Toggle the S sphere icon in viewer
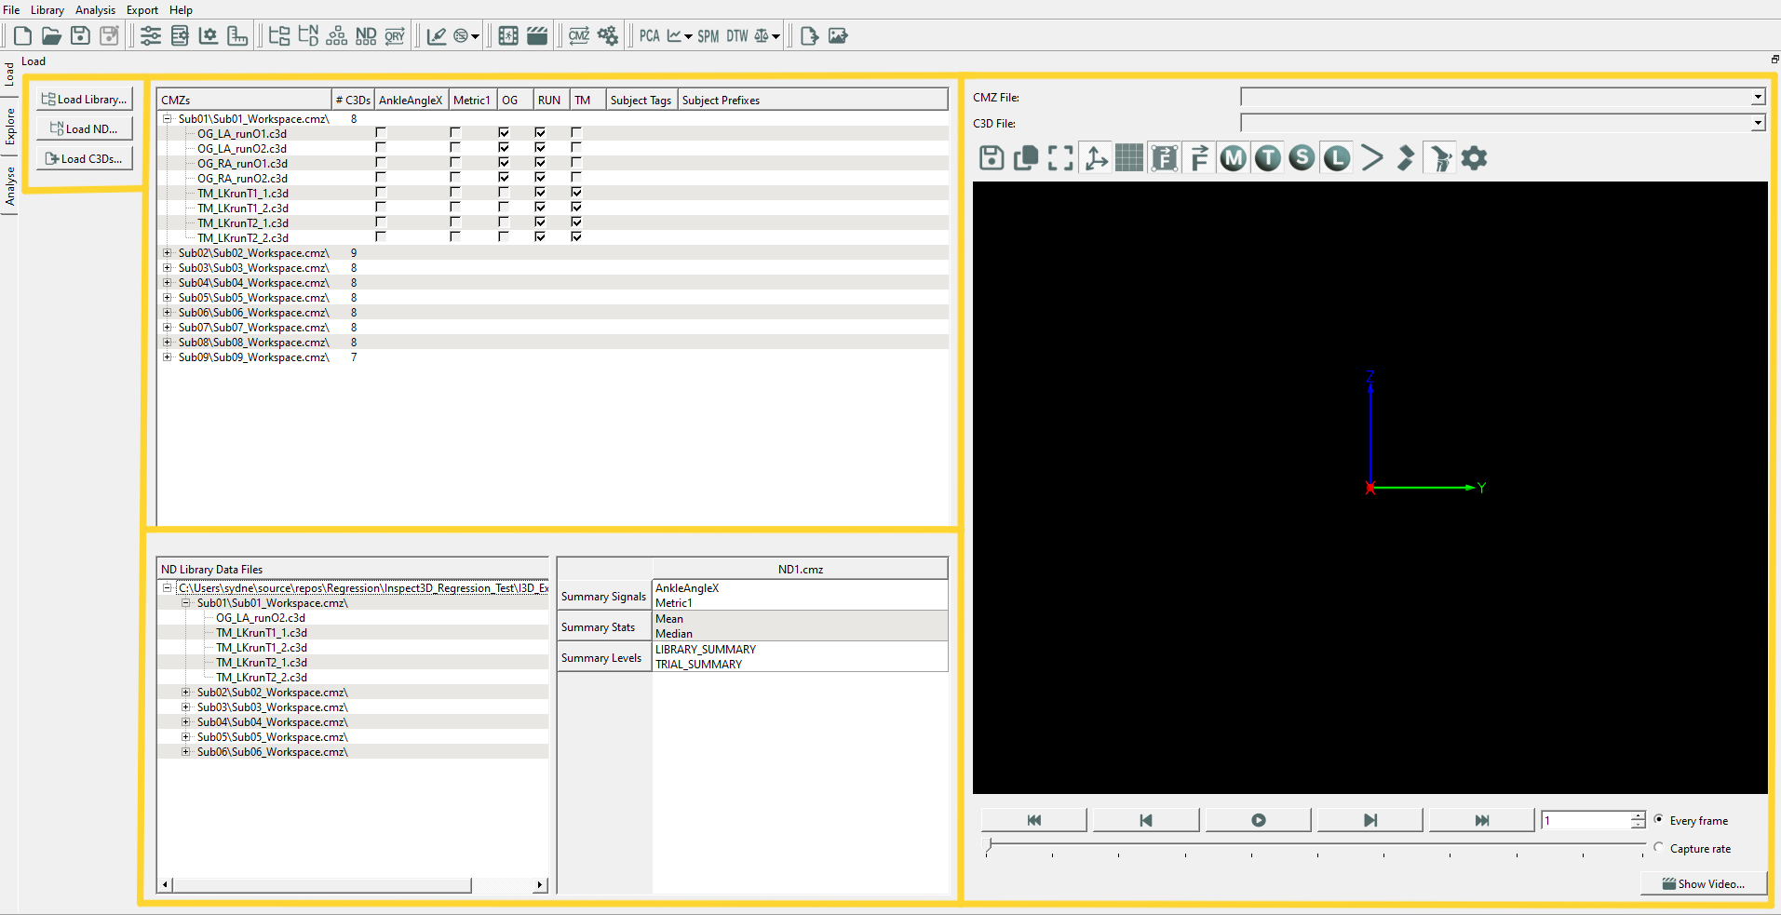Screen dimensions: 1781x915 (1302, 158)
